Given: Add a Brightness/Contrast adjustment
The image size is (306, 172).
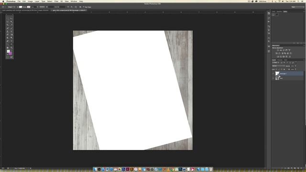Looking at the screenshot, I should (x=278, y=50).
